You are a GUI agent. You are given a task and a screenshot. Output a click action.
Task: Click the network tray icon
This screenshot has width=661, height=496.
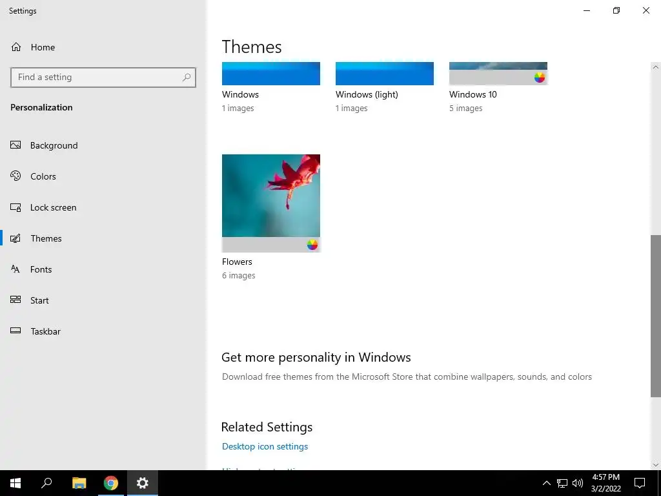tap(562, 483)
